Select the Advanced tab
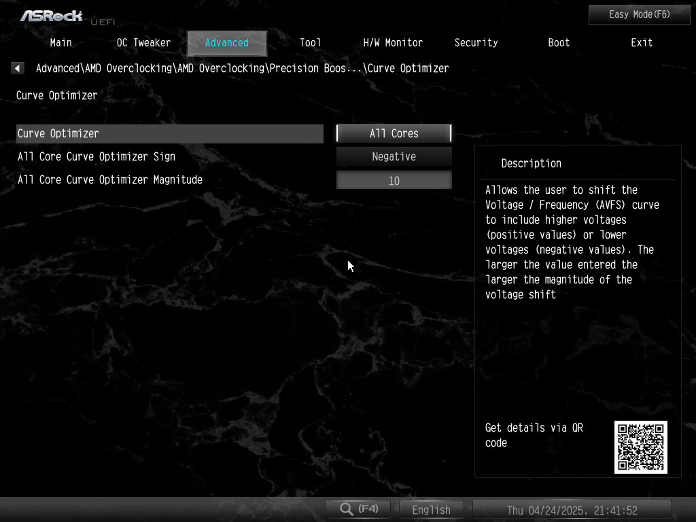 click(x=226, y=43)
